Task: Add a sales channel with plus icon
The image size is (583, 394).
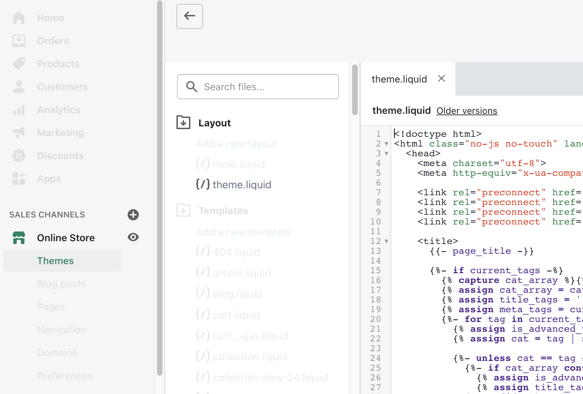Action: 133,215
